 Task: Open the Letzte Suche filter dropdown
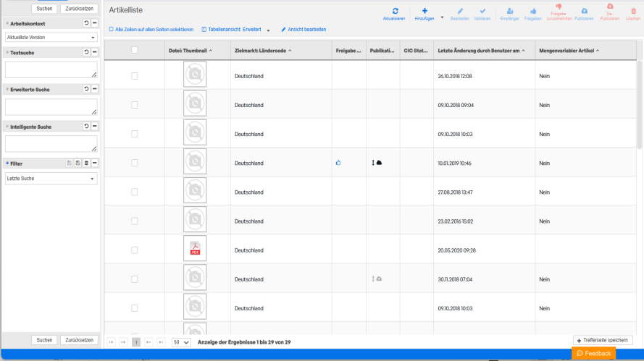(51, 179)
